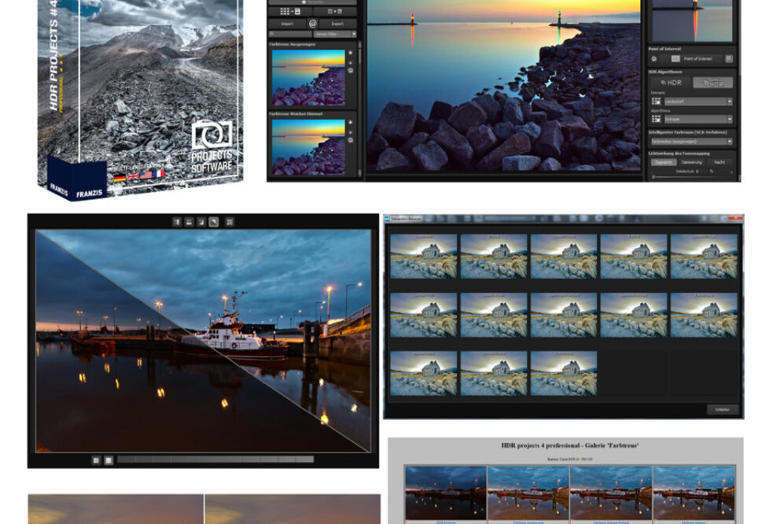The image size is (777, 524).
Task: Click the preset grid-save icon in left panel
Action: [289, 11]
